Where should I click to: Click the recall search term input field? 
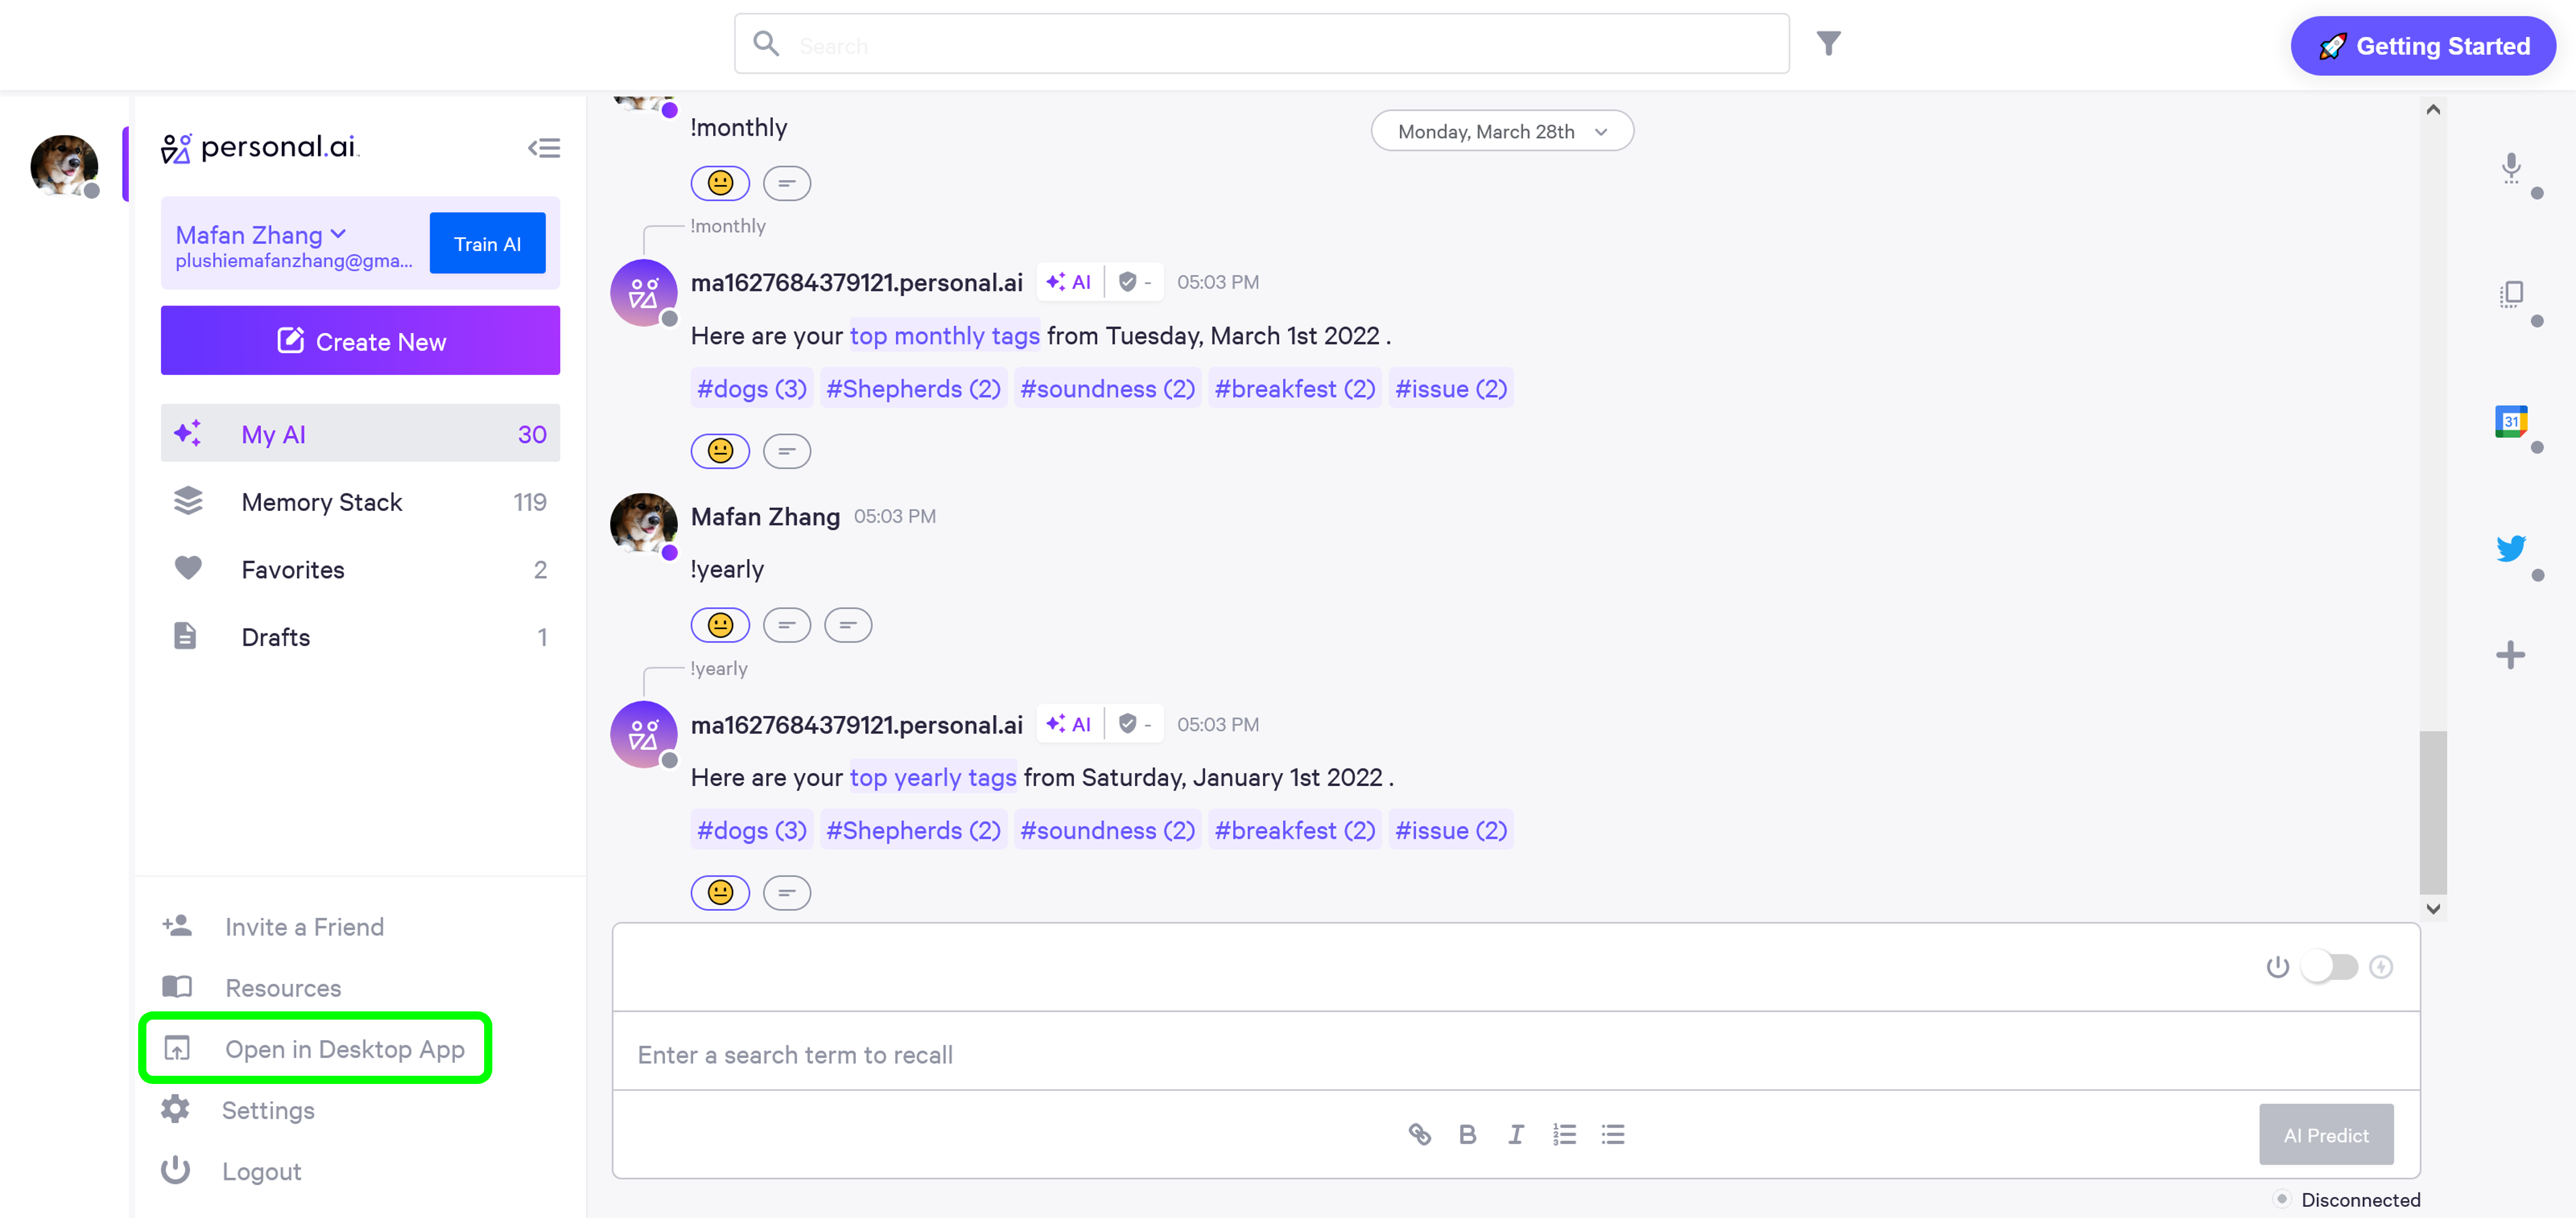[x=1400, y=1054]
